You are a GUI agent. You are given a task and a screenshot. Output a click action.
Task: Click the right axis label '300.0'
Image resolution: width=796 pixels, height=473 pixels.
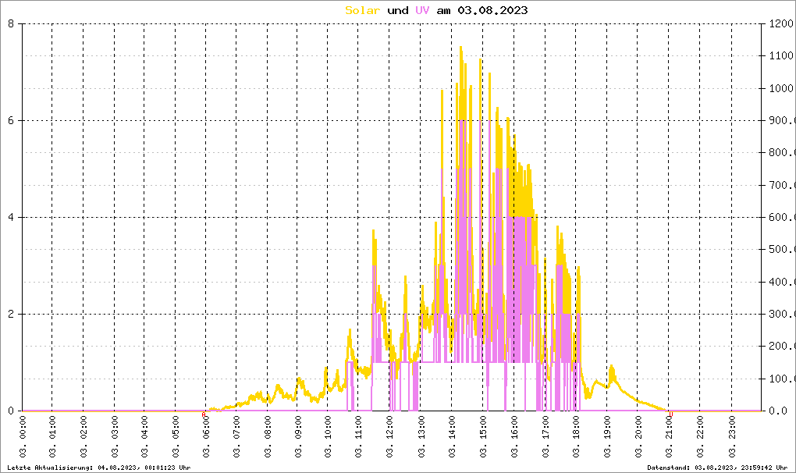tap(782, 314)
